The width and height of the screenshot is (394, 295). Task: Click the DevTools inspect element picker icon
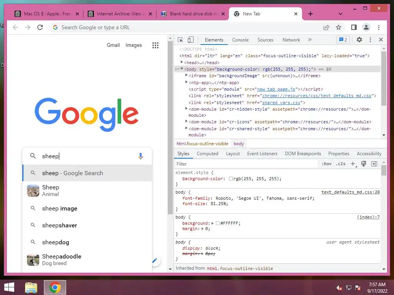pos(180,40)
